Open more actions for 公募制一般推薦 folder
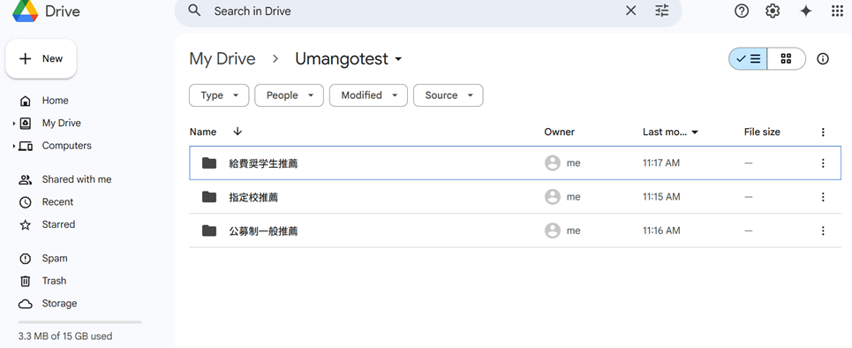Image resolution: width=852 pixels, height=348 pixels. [x=823, y=231]
